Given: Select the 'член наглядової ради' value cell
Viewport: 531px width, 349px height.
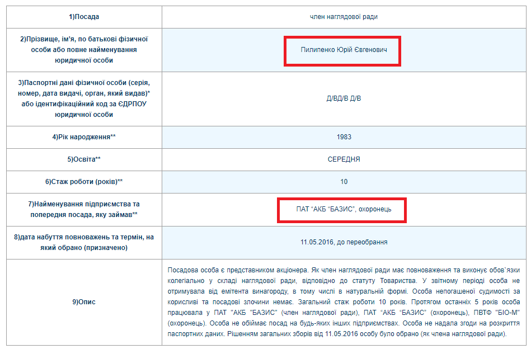Looking at the screenshot, I should pyautogui.click(x=344, y=17).
